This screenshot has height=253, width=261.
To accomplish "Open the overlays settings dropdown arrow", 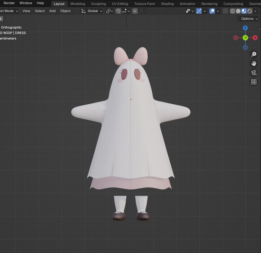I will pyautogui.click(x=218, y=11).
